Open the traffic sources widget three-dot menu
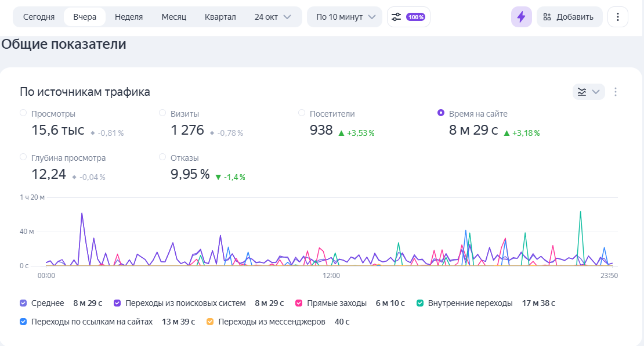 [615, 92]
